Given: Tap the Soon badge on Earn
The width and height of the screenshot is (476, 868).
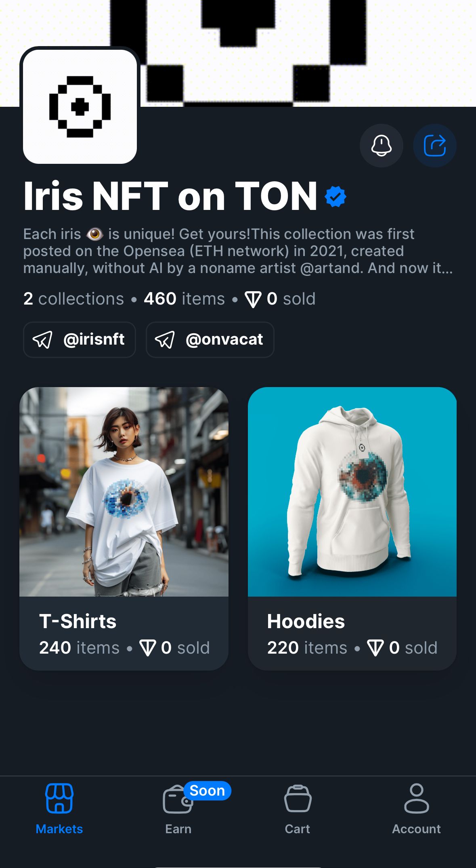Looking at the screenshot, I should click(x=207, y=790).
